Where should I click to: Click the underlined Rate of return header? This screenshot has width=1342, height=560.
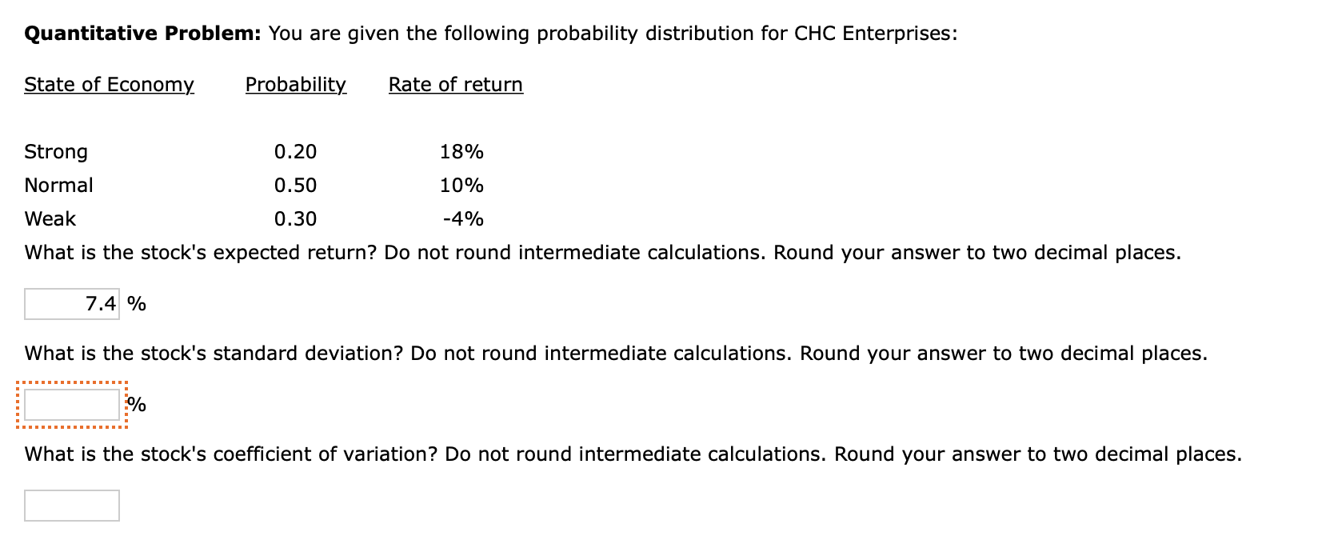point(454,84)
